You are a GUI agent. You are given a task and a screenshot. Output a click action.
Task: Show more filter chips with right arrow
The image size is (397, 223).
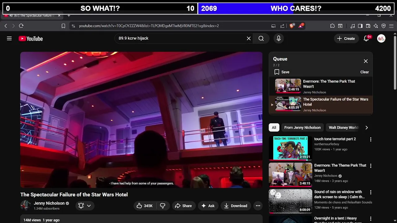coord(367,127)
